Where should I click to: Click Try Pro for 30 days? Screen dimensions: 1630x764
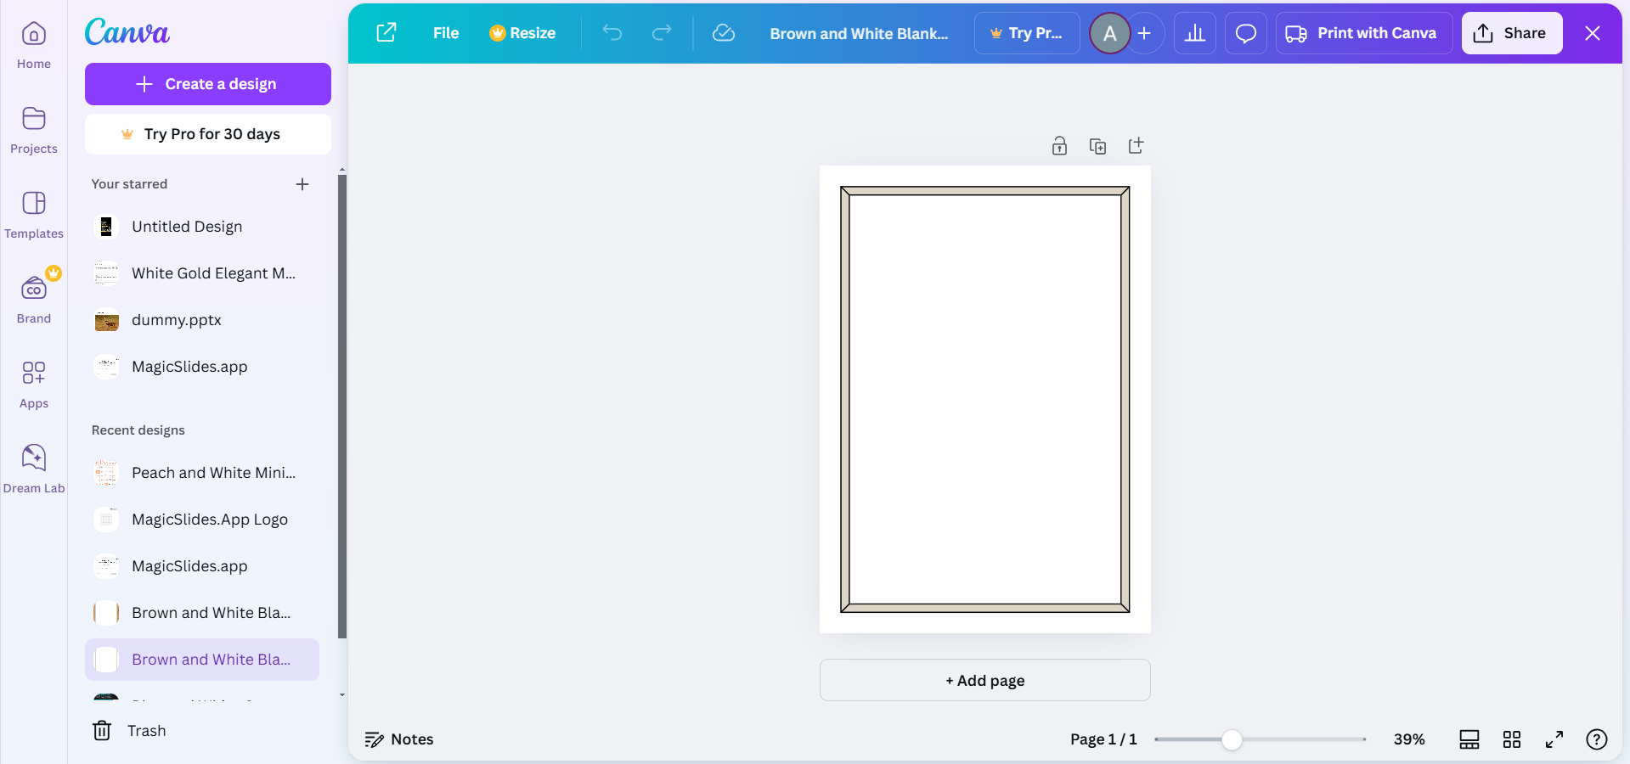click(208, 134)
